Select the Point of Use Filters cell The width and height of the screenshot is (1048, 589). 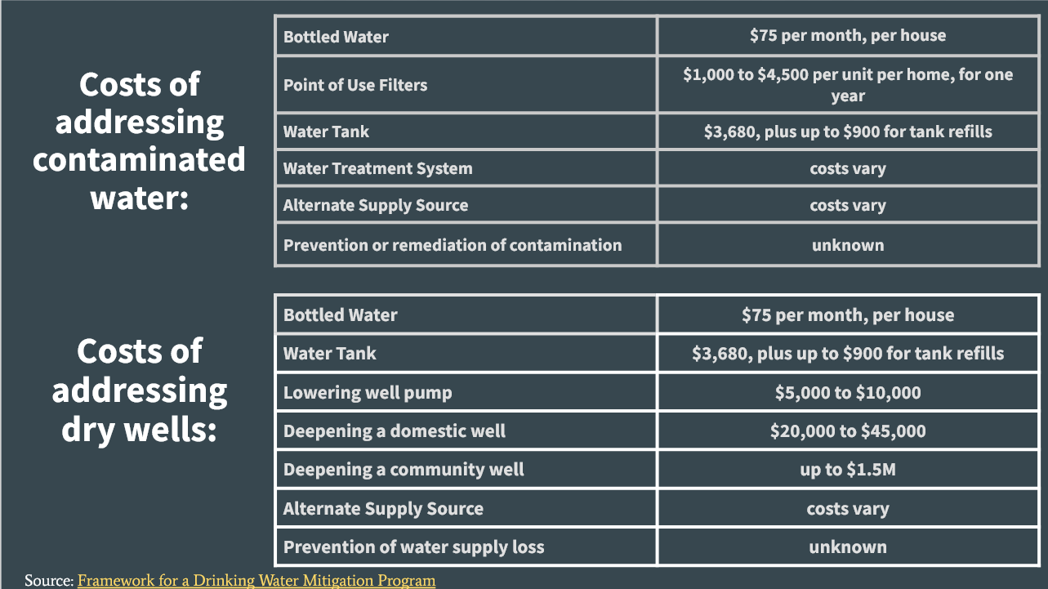pos(466,85)
